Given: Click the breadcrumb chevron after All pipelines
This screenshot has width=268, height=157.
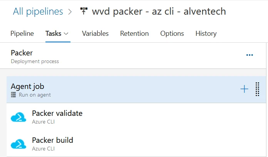Looking at the screenshot, I should coord(70,12).
